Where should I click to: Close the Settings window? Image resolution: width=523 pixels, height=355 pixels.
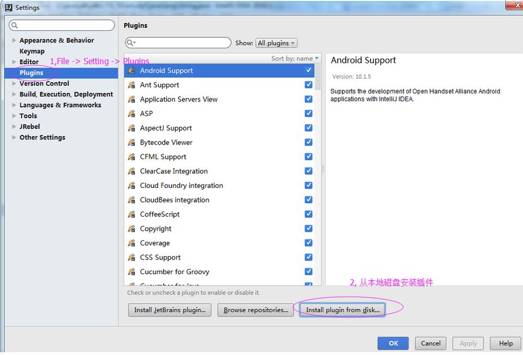pyautogui.click(x=515, y=5)
